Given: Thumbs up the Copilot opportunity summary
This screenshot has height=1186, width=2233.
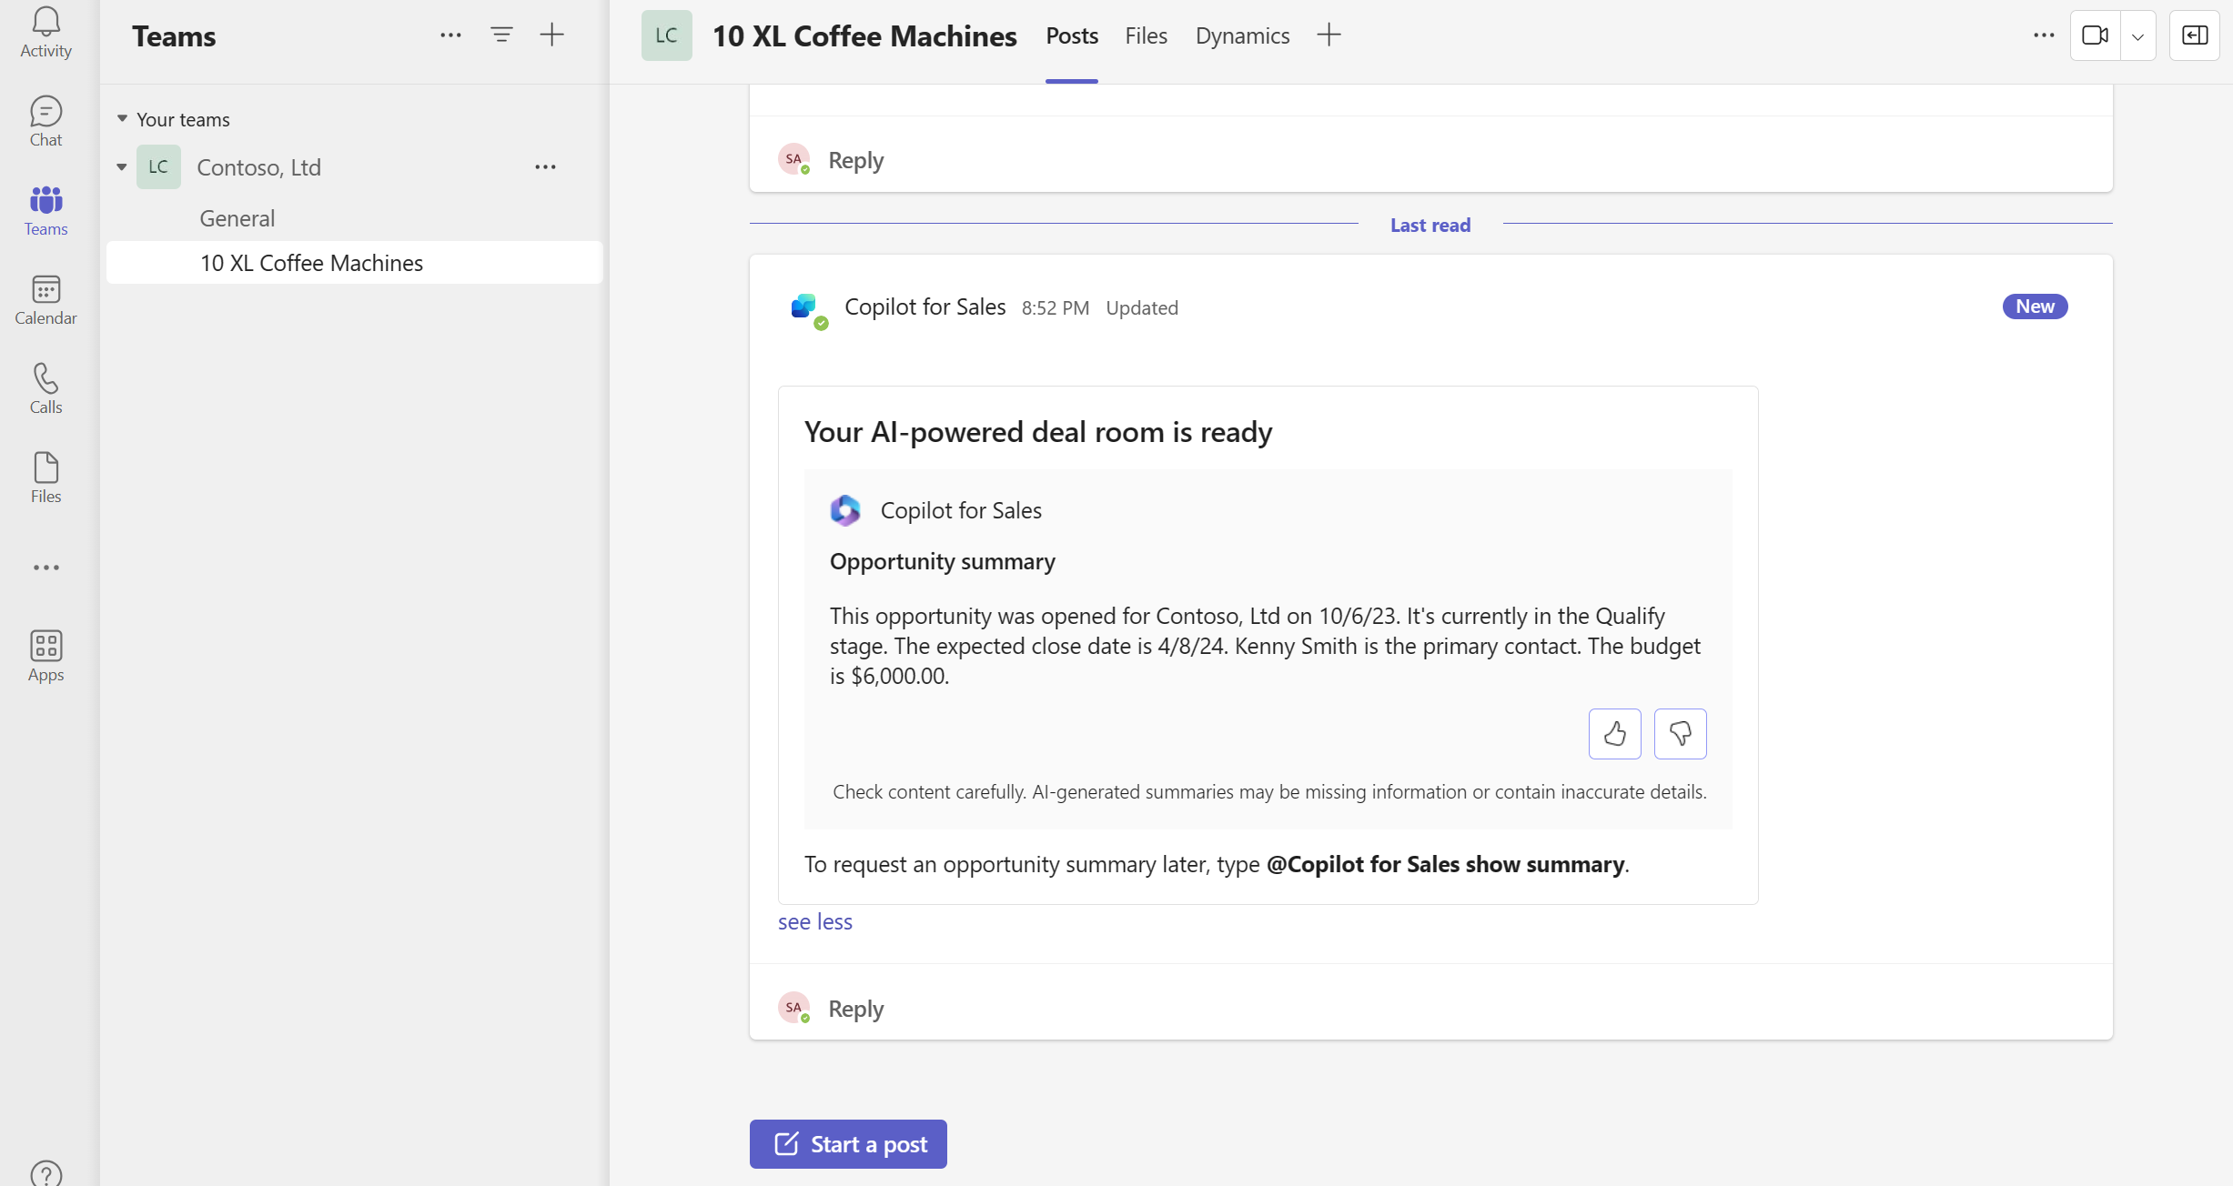Looking at the screenshot, I should click(1614, 732).
